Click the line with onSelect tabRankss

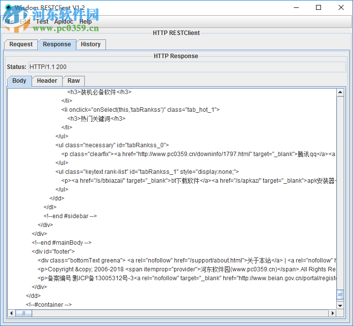tap(141, 110)
